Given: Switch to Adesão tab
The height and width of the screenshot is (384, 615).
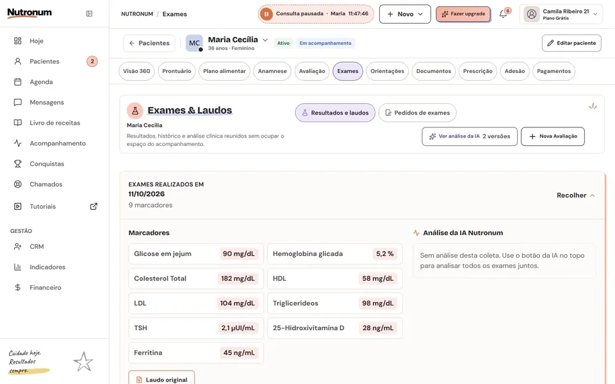Looking at the screenshot, I should 514,71.
